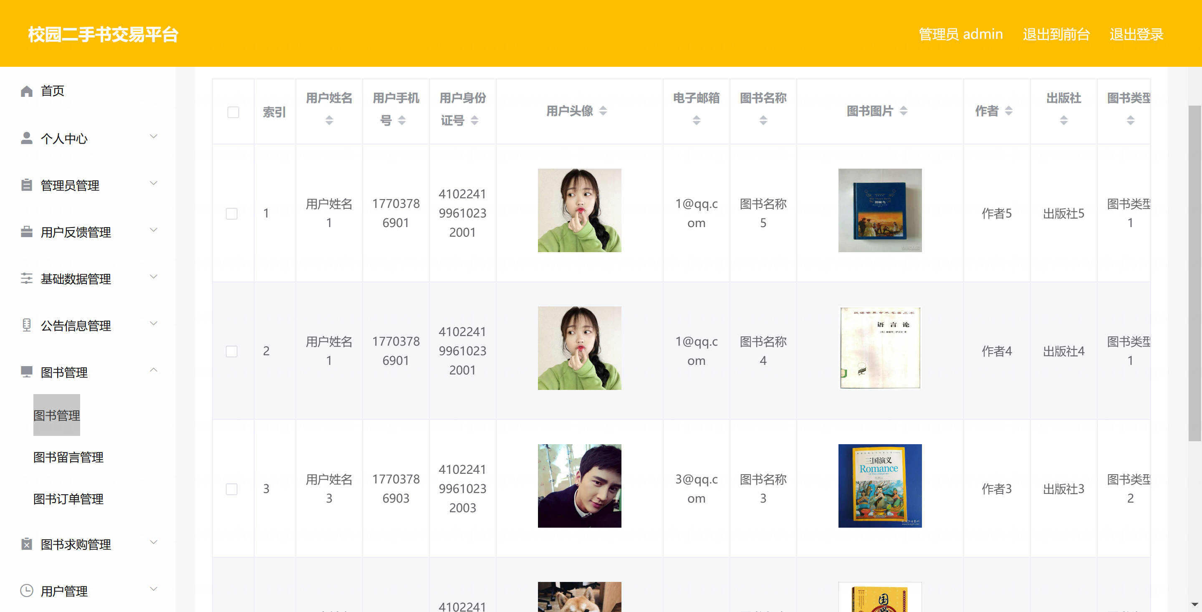Expand the 基础数据管理 menu chevron
This screenshot has height=612, width=1202.
[x=153, y=277]
